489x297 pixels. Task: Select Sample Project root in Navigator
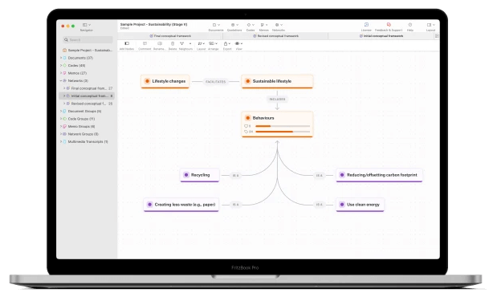tap(87, 51)
